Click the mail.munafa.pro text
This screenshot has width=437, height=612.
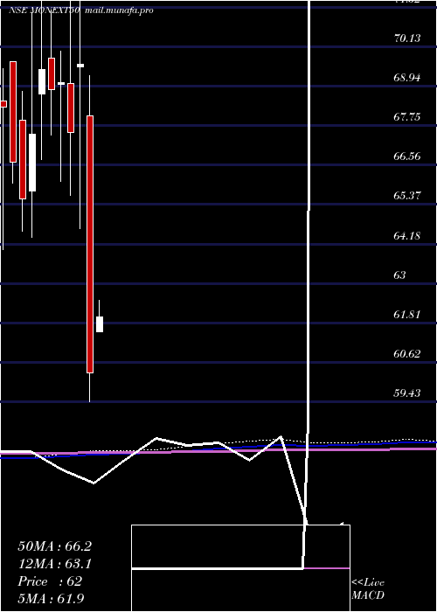point(118,10)
